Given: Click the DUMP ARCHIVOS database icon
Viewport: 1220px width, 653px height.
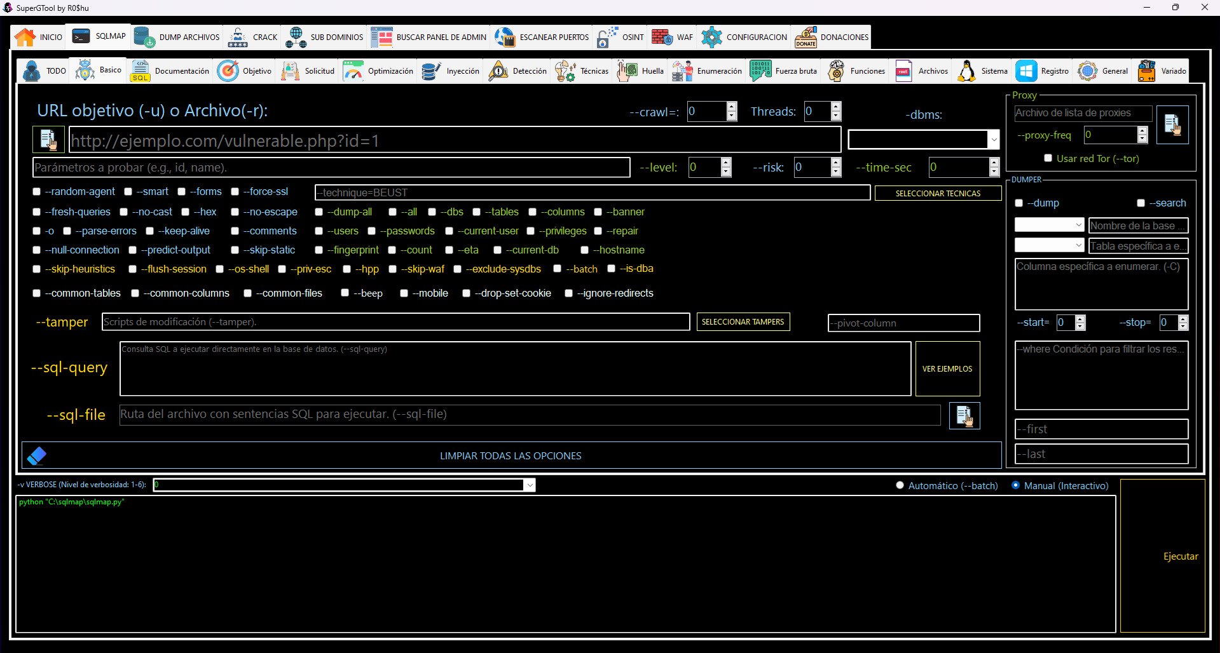Looking at the screenshot, I should tap(144, 37).
